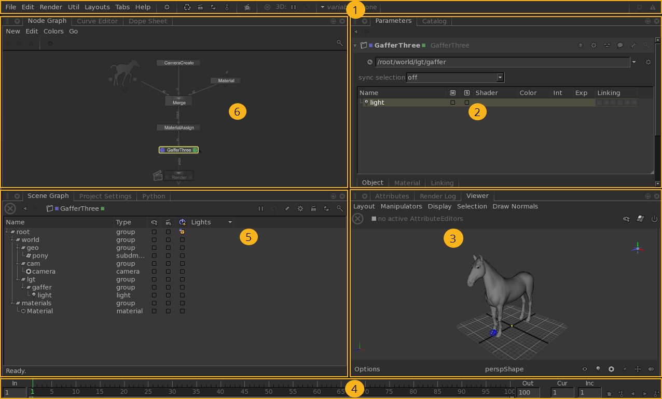Toggle solo checkbox for light in Gaffer
The width and height of the screenshot is (662, 399).
(x=466, y=103)
